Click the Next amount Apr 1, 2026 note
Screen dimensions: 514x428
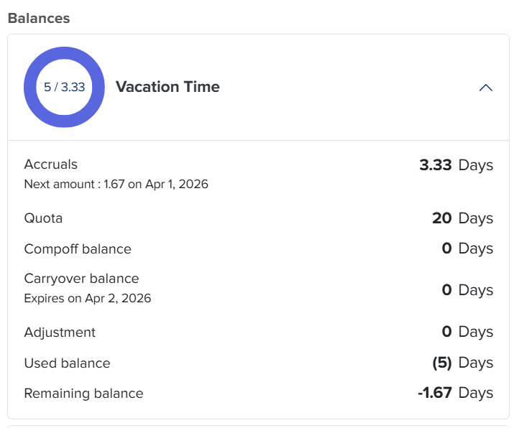click(x=116, y=184)
